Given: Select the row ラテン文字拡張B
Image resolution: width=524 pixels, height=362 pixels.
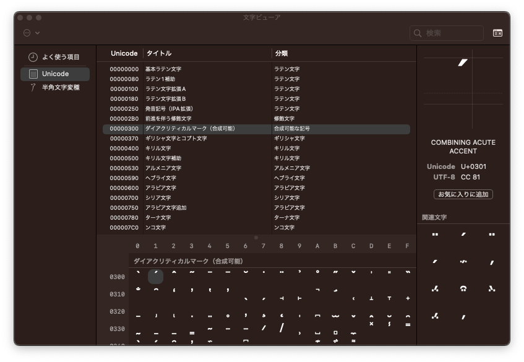Looking at the screenshot, I should pyautogui.click(x=256, y=99).
